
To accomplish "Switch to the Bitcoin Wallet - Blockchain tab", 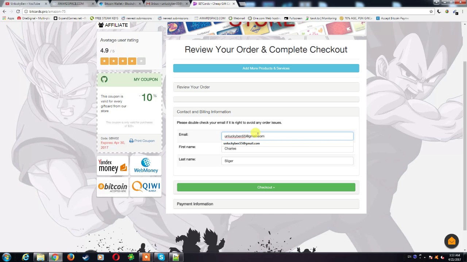I will 119,4.
